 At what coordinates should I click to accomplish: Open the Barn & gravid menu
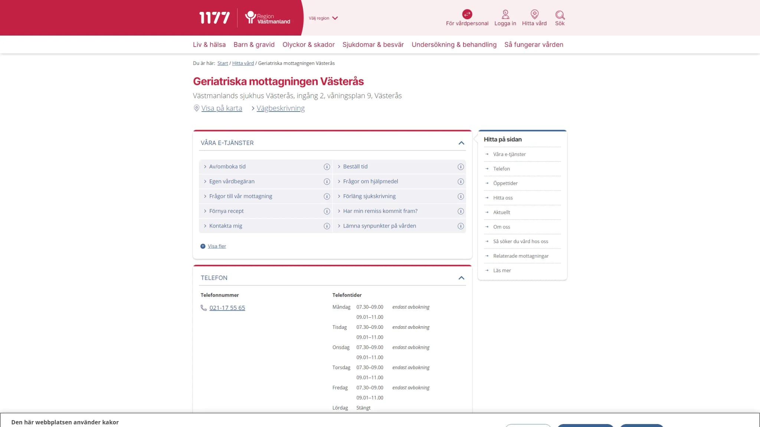coord(254,44)
